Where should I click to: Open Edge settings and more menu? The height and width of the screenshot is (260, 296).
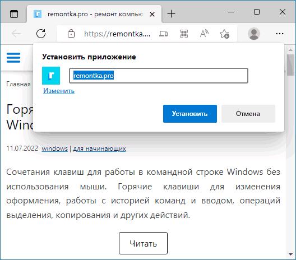click(x=280, y=34)
